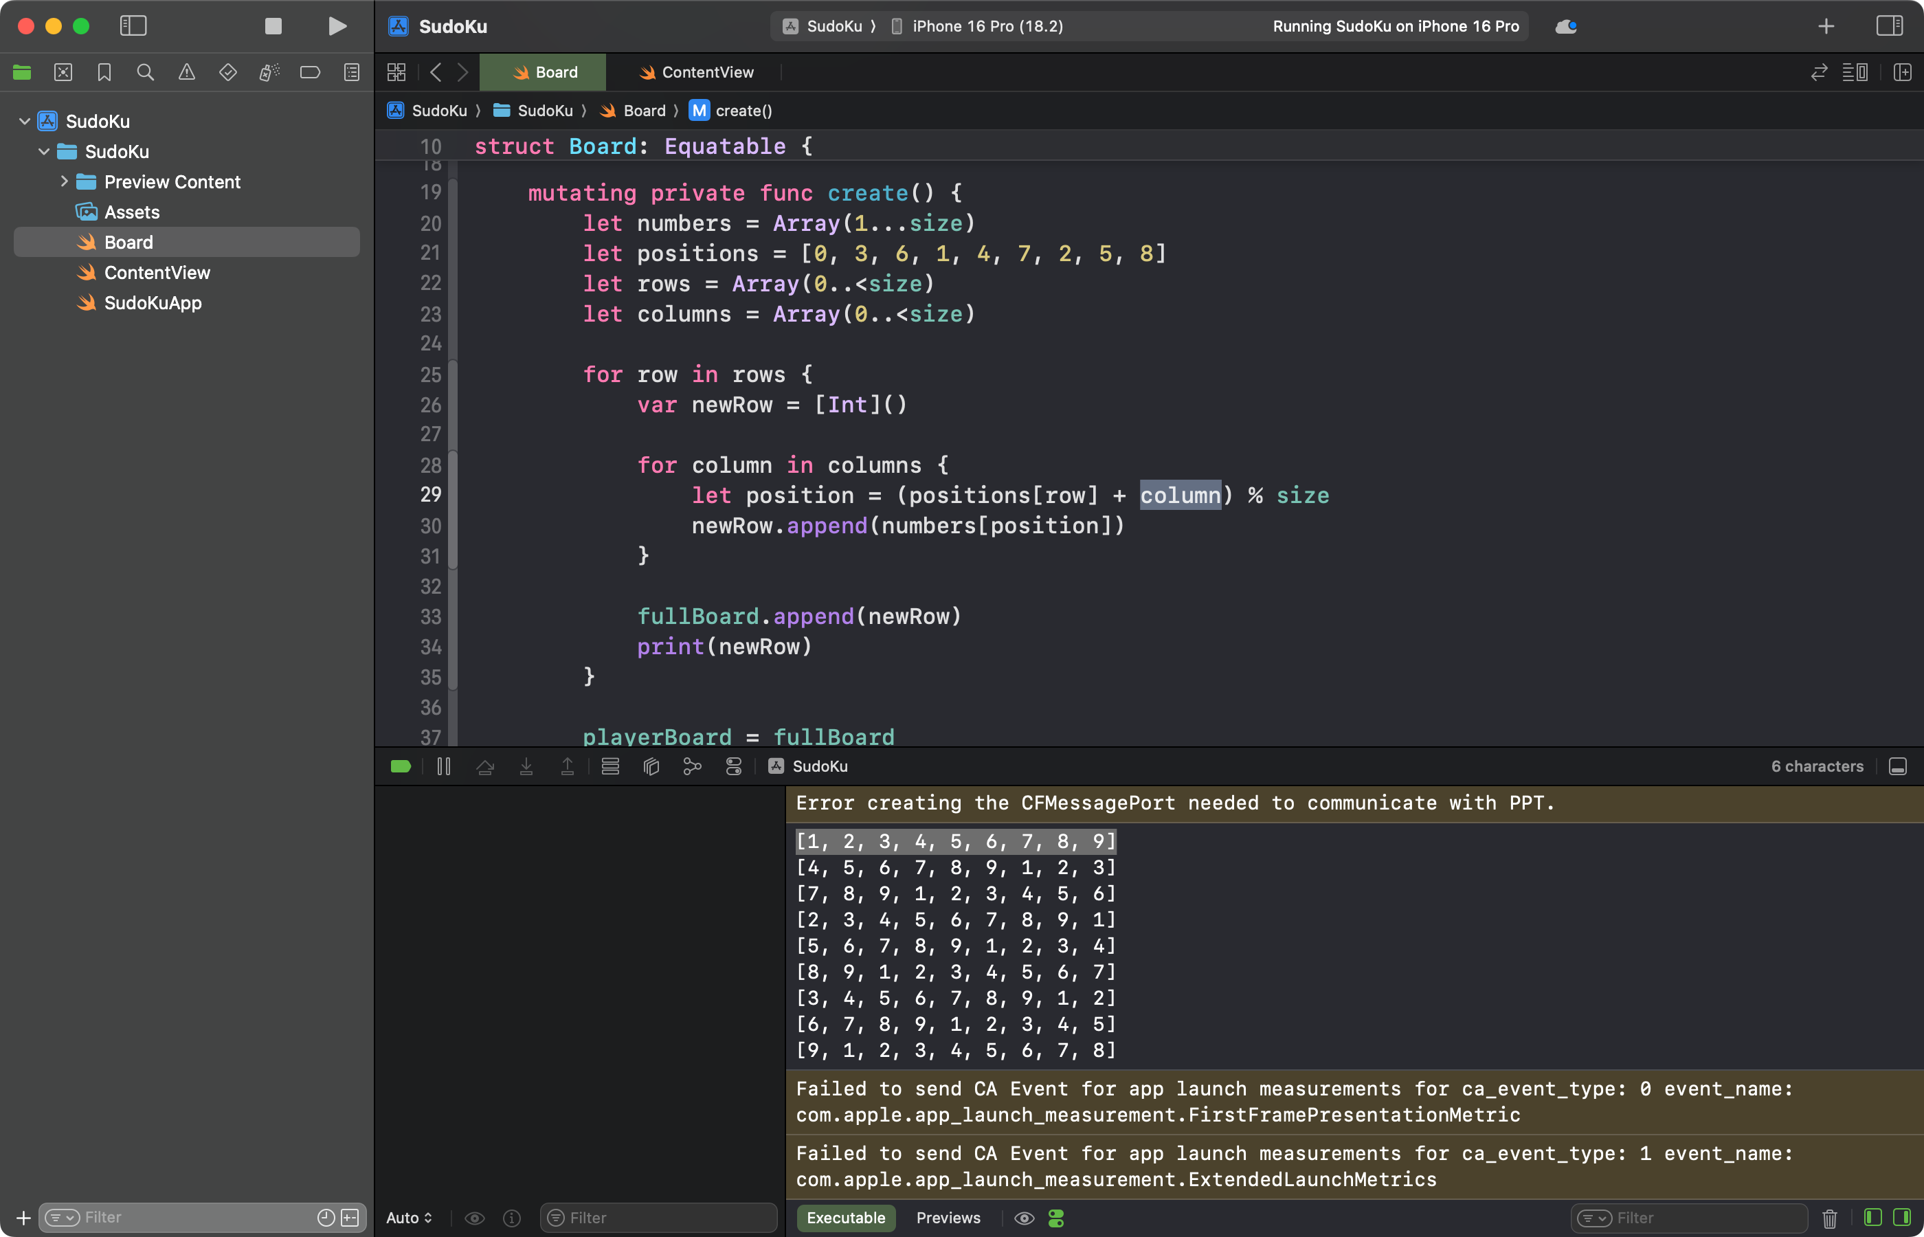Open the editor options menu
This screenshot has height=1237, width=1924.
[x=1855, y=72]
